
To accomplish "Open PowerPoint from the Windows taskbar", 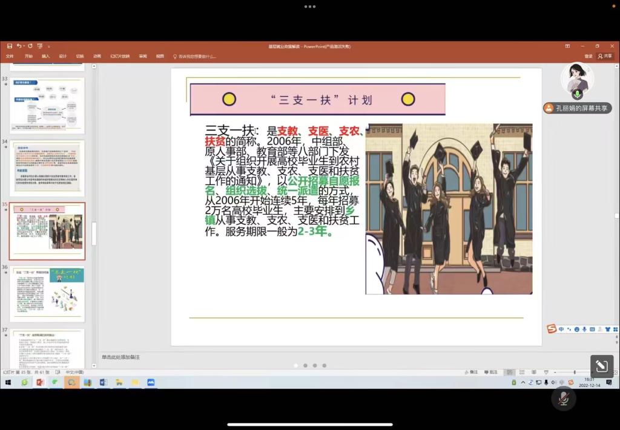I will point(40,382).
